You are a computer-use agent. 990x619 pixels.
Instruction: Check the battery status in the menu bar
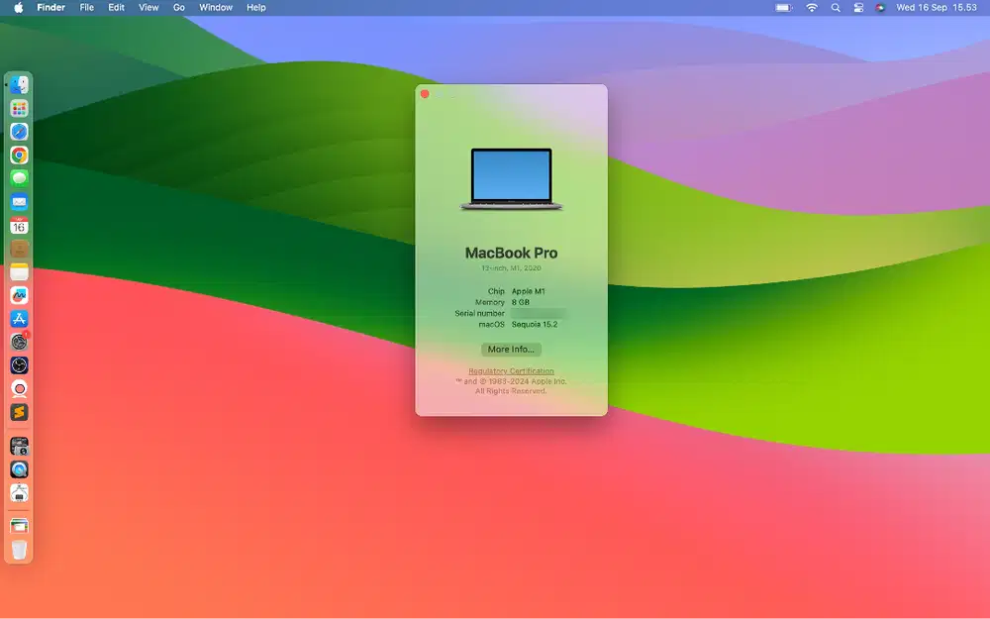[783, 8]
